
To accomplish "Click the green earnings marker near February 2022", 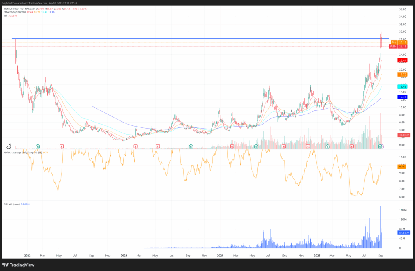I will point(38,146).
